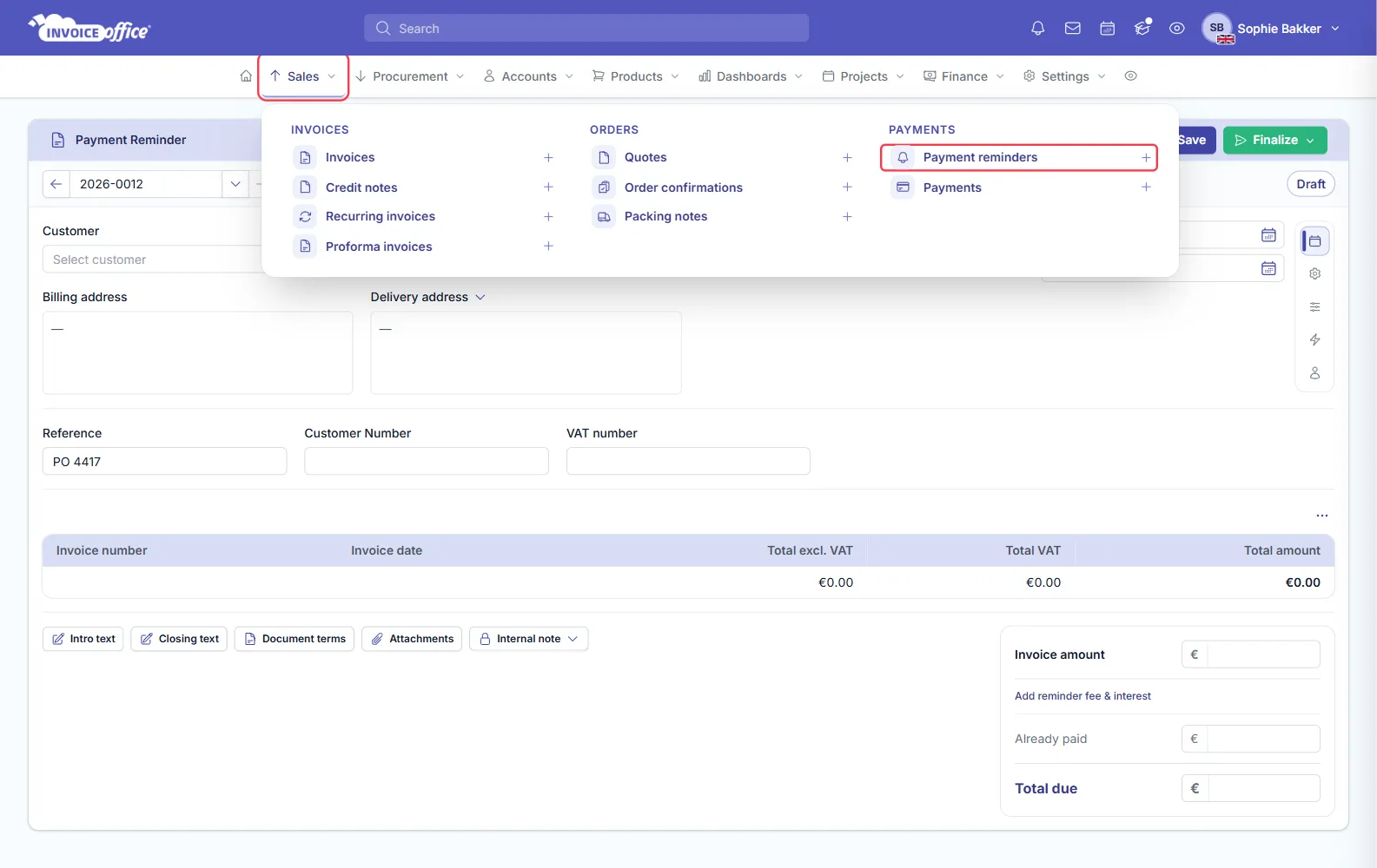The height and width of the screenshot is (868, 1377).
Task: Focus the Reference field with PO 4417
Action: [x=164, y=462]
